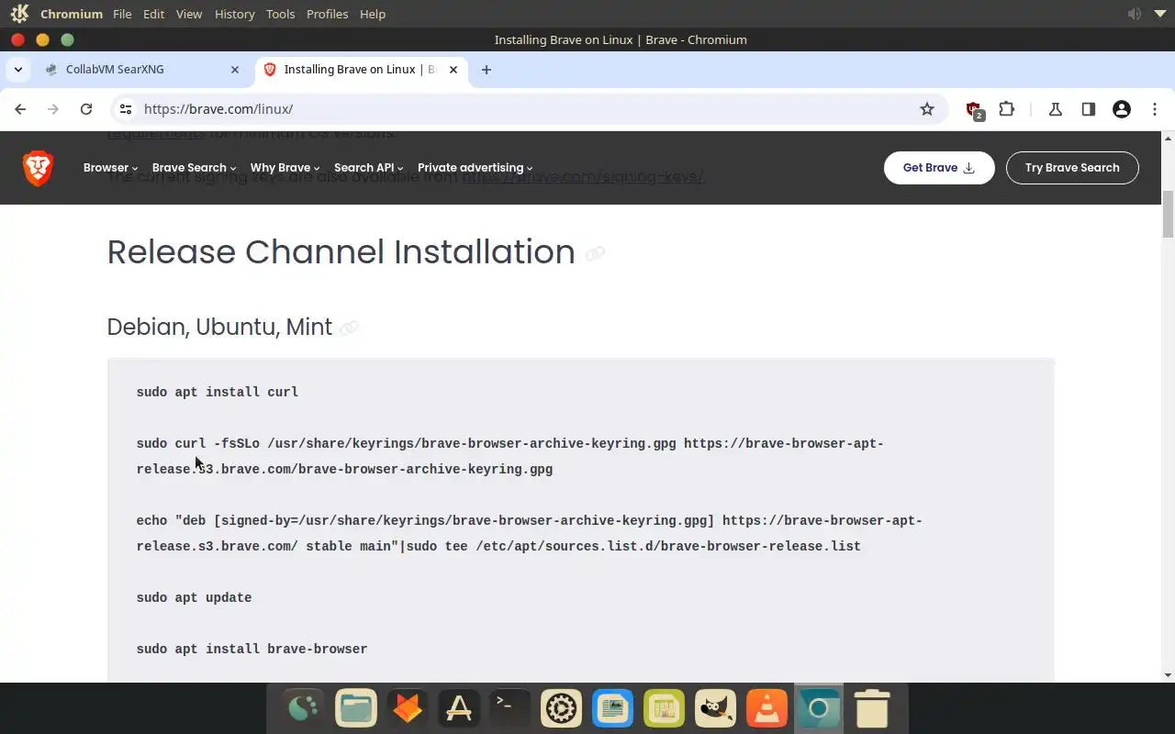Viewport: 1175px width, 734px height.
Task: Go back to the previous page
Action: point(20,109)
